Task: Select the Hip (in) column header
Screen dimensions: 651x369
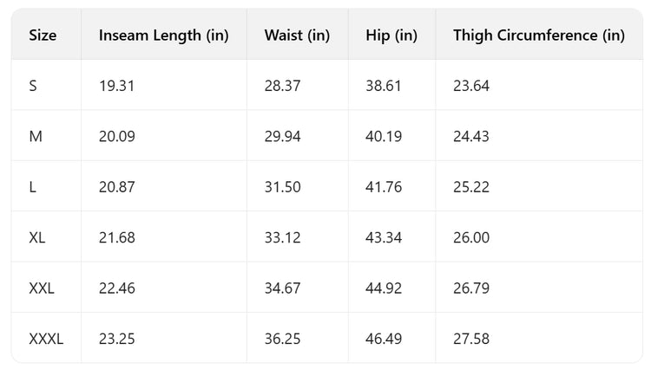Action: 391,36
